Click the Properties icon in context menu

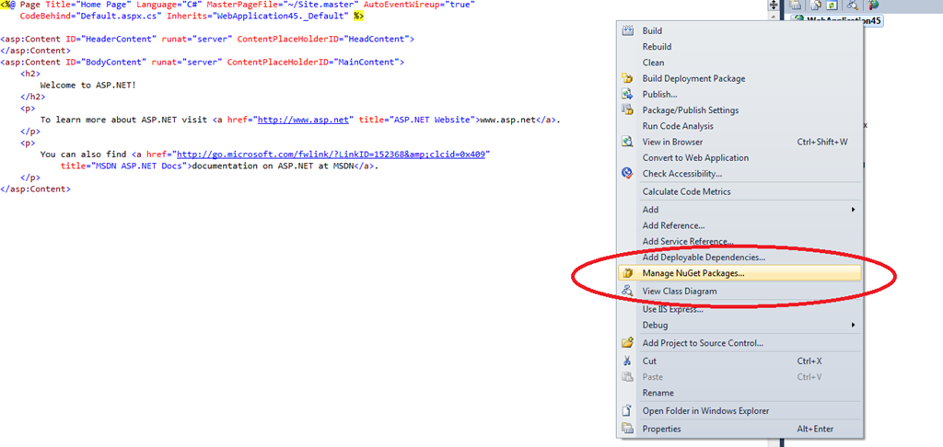coord(627,429)
